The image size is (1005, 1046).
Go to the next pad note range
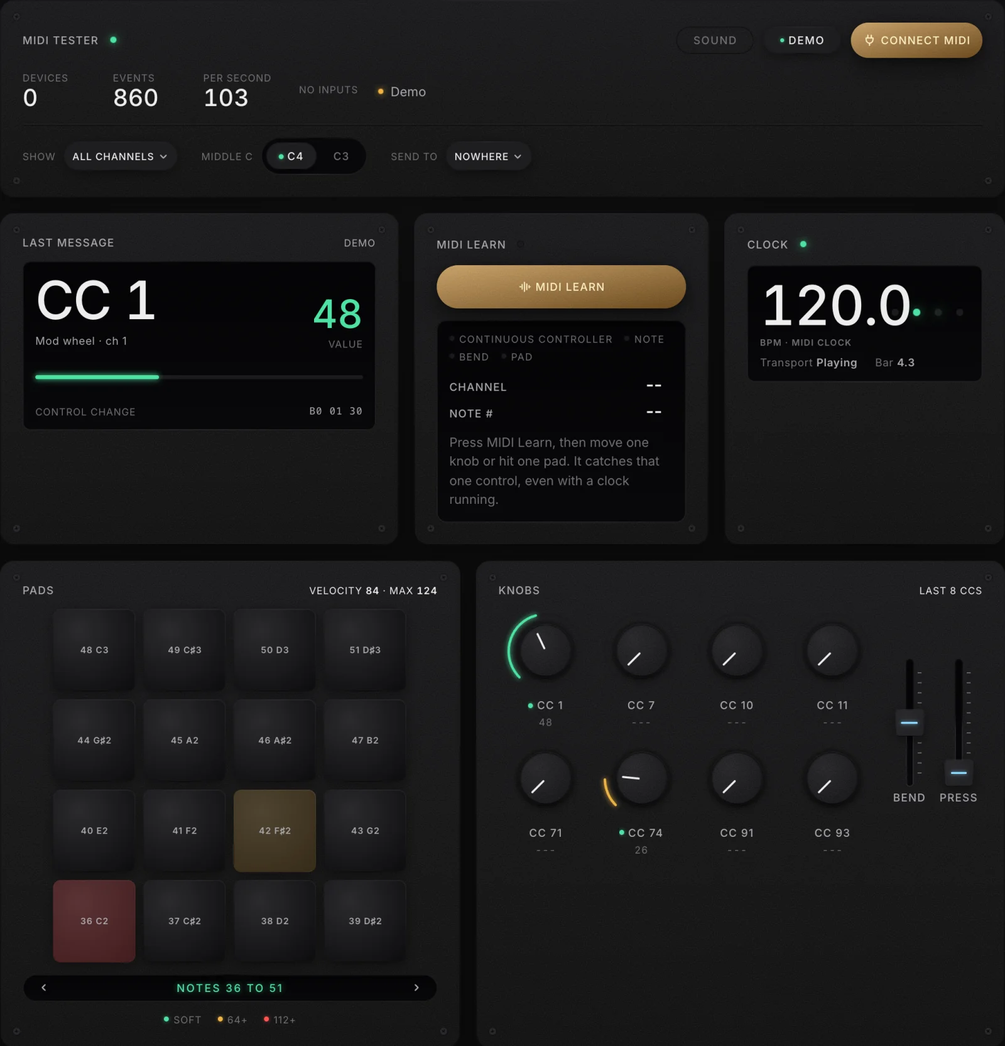(416, 988)
